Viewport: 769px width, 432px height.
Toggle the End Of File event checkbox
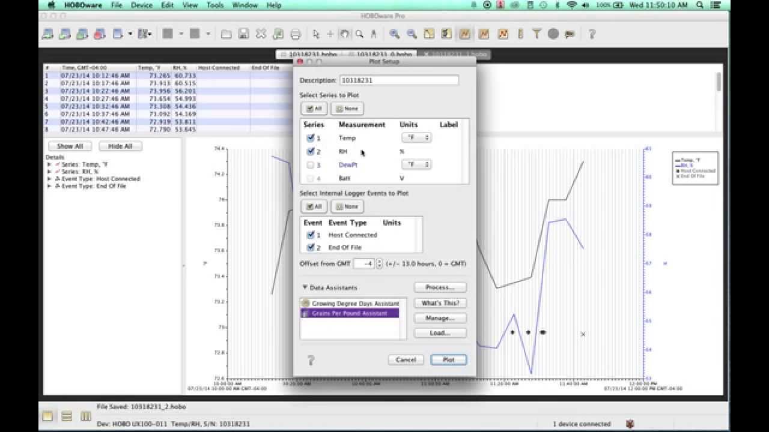pyautogui.click(x=311, y=247)
